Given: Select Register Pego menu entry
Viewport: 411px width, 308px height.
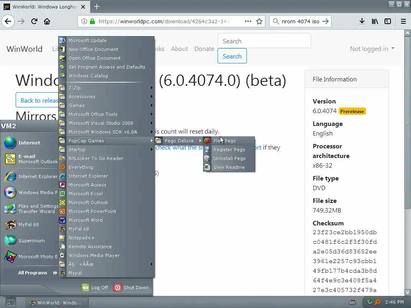Looking at the screenshot, I should (229, 150).
